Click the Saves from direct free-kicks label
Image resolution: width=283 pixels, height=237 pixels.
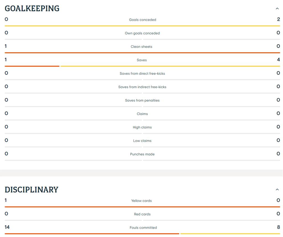coord(142,73)
